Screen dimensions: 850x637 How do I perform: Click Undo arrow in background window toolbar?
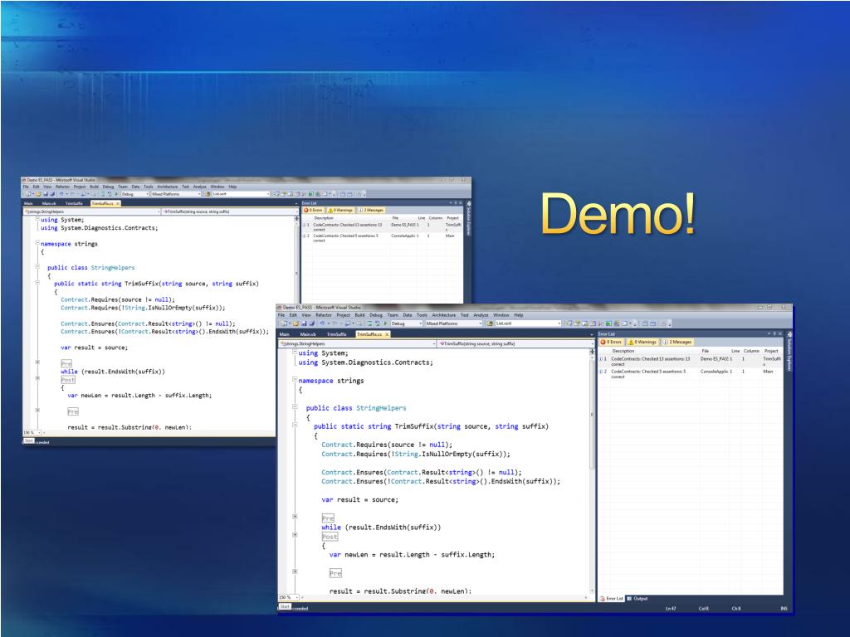pos(61,194)
